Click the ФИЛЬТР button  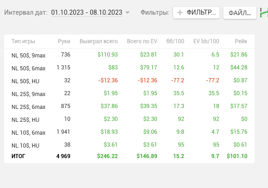[196, 12]
